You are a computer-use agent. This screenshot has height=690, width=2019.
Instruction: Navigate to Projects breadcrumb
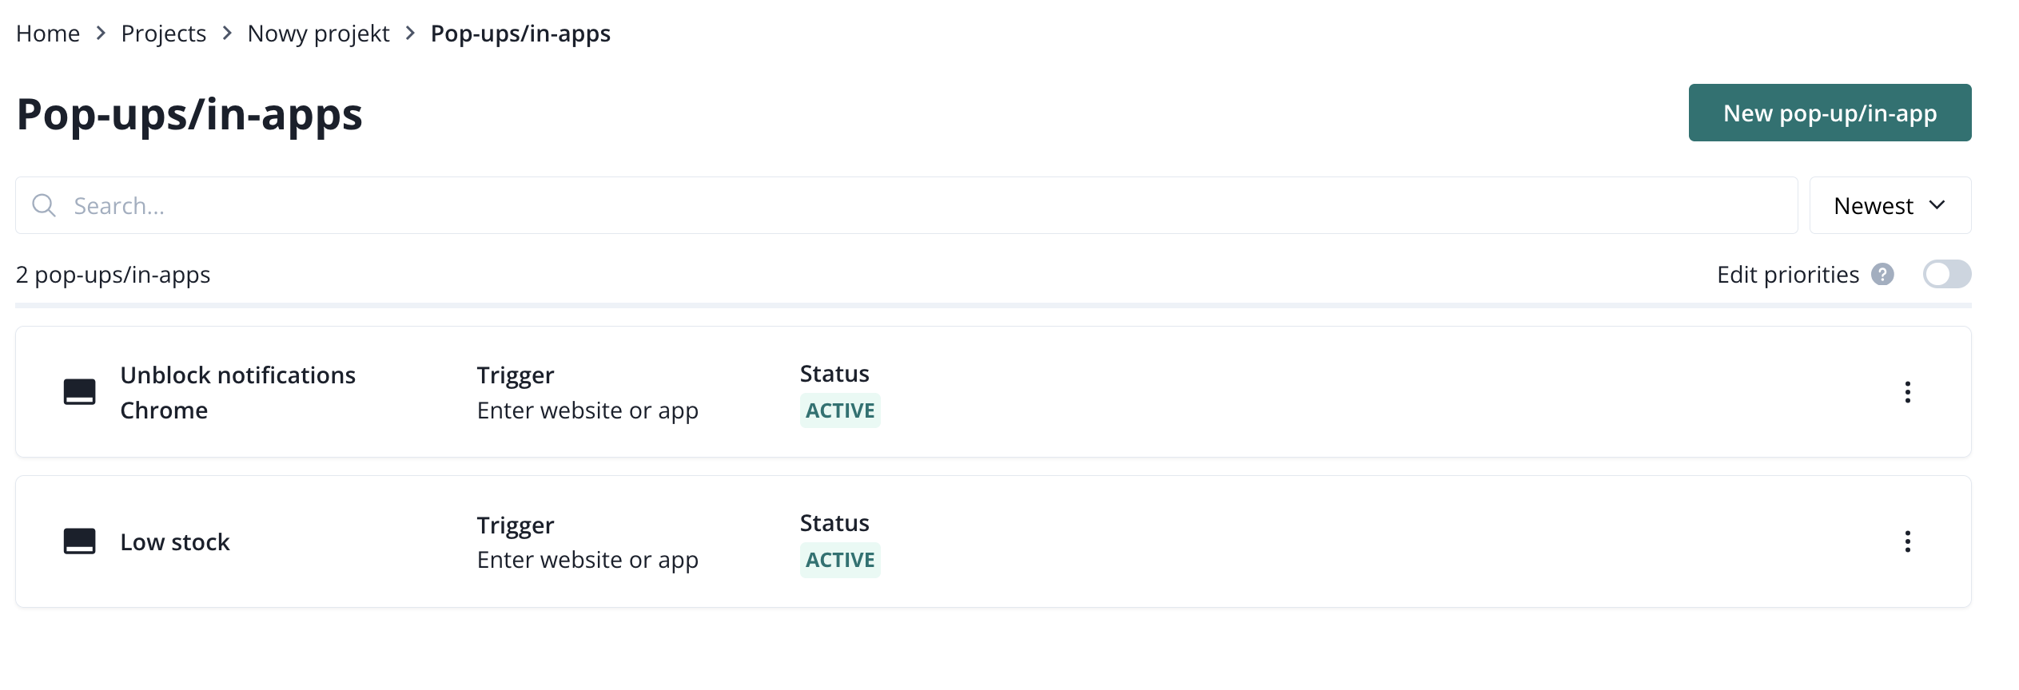coord(163,34)
